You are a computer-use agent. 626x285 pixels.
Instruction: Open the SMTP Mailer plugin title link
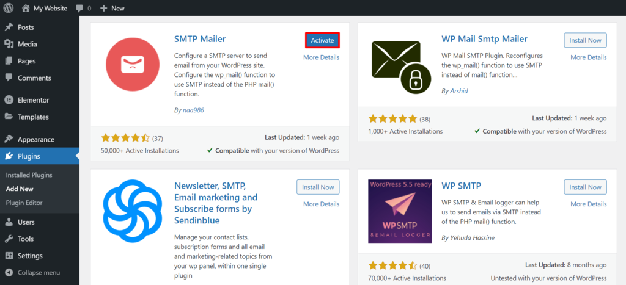pyautogui.click(x=200, y=39)
